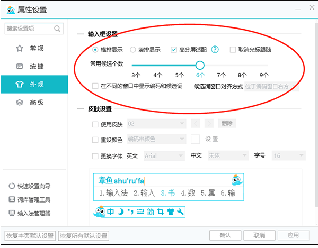This screenshot has width=318, height=248.
Task: Click the star icon beside 常规
Action: (x=20, y=48)
